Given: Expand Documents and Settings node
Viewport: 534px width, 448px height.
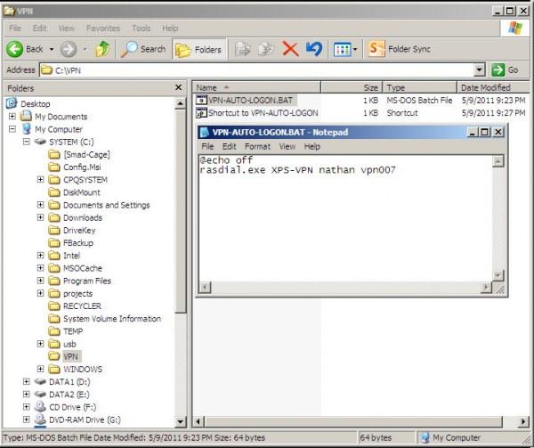Looking at the screenshot, I should coord(41,205).
